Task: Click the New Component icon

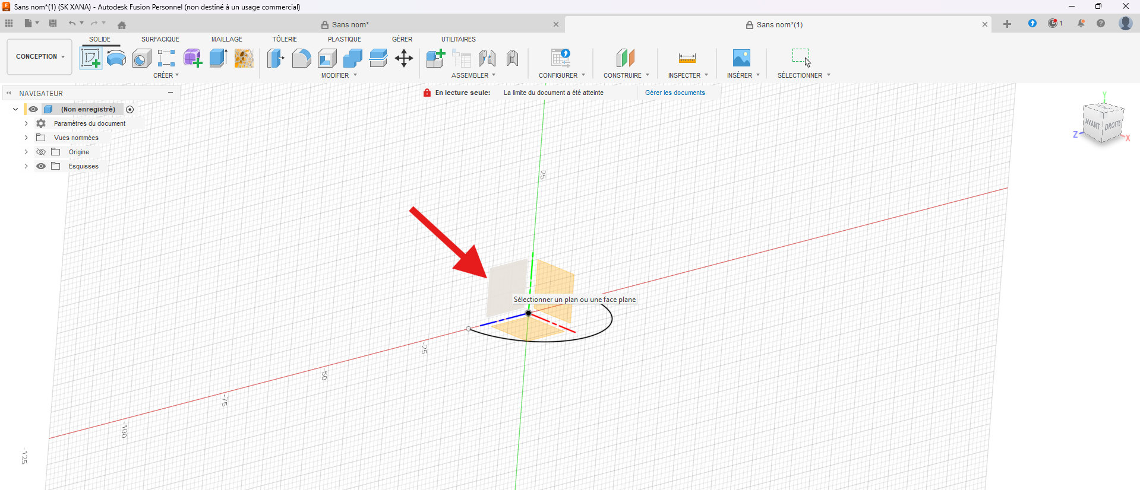Action: [x=435, y=58]
